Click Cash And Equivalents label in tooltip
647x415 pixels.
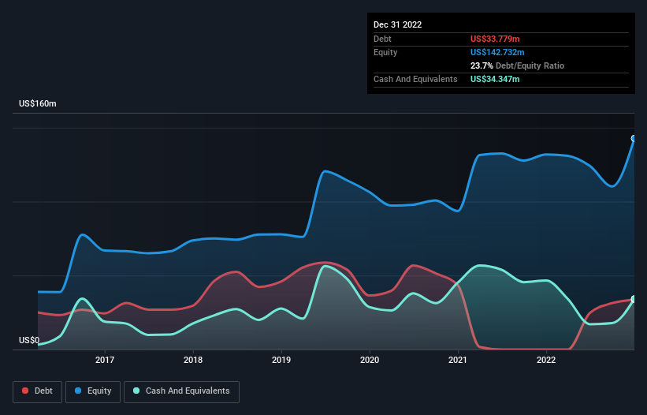click(x=415, y=79)
